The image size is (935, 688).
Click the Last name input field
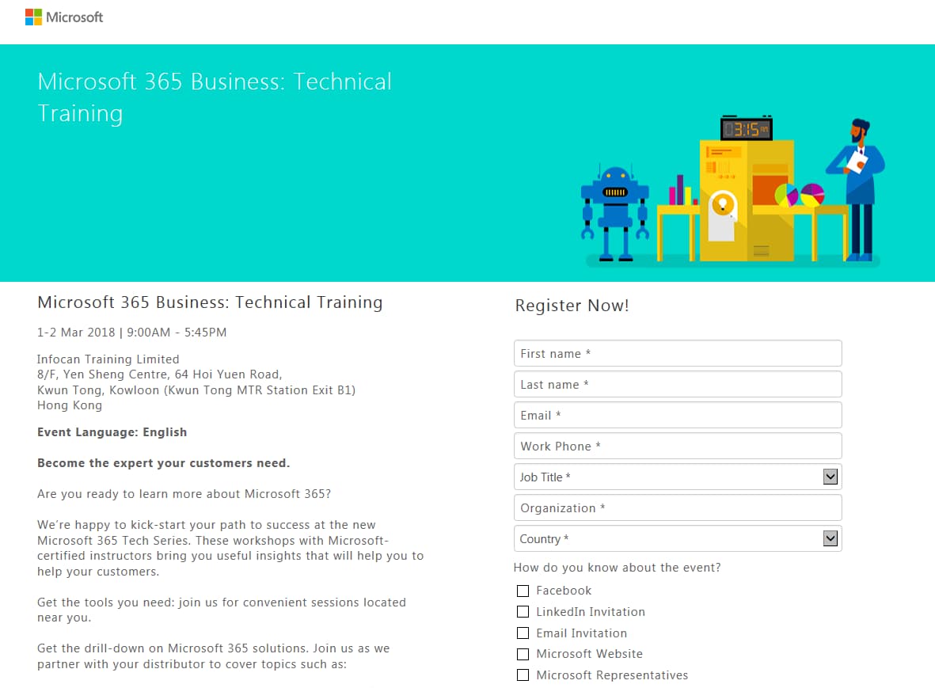[678, 385]
